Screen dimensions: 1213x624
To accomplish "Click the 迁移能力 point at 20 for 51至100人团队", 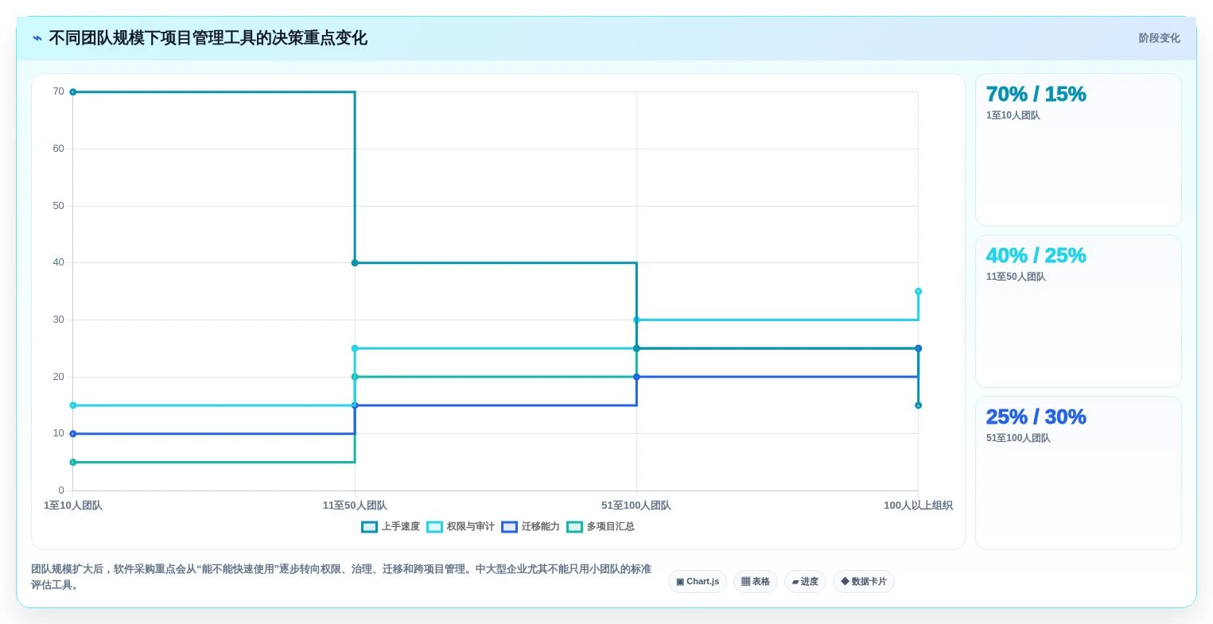I will point(636,377).
